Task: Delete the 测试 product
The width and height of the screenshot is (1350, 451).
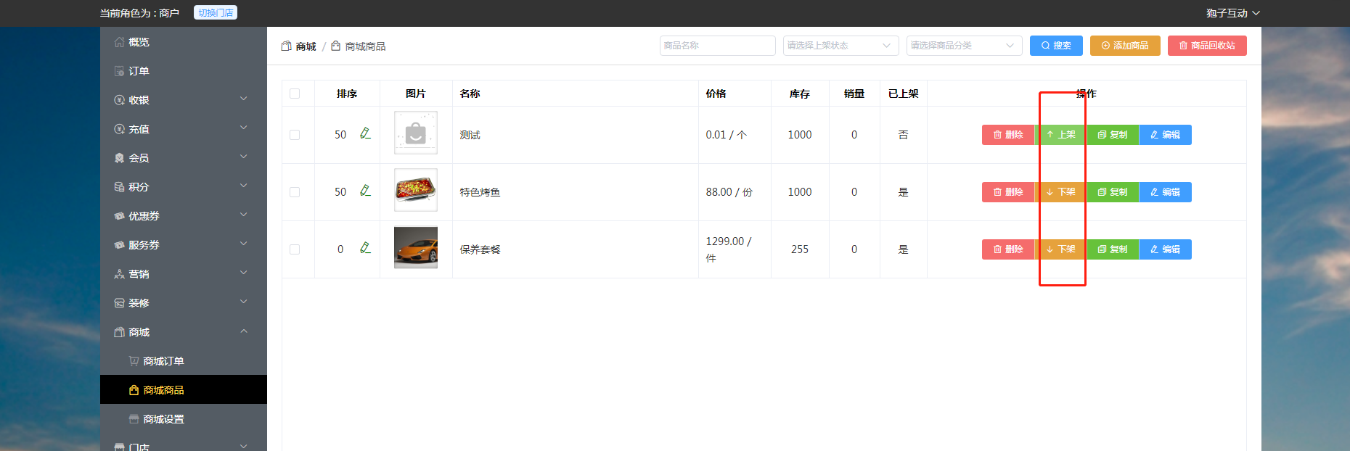Action: tap(1008, 135)
